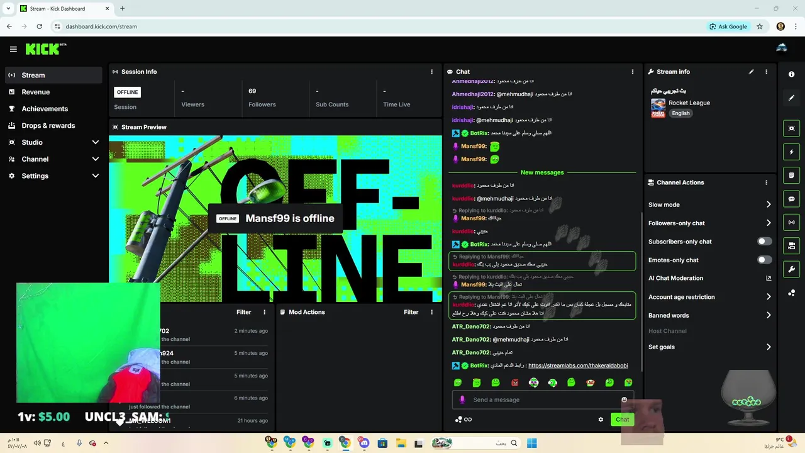Open Slow mode options
Viewport: 805px width, 453px height.
pyautogui.click(x=709, y=204)
